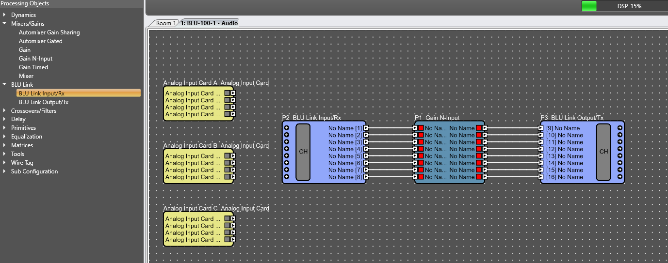
Task: Click output port of No Name [1] on BLU Link Input/Rx
Action: [x=366, y=128]
